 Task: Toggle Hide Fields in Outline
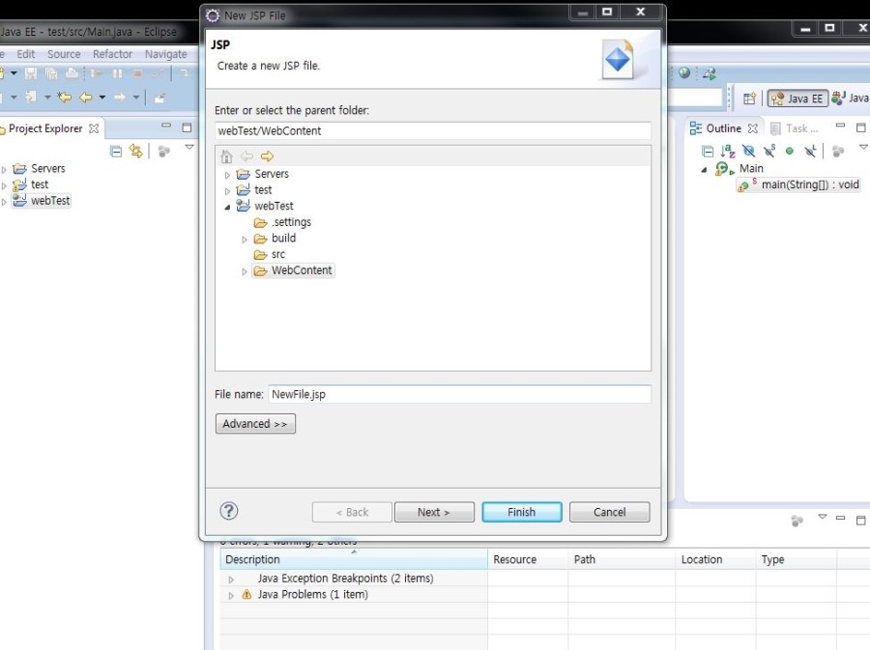pos(748,151)
